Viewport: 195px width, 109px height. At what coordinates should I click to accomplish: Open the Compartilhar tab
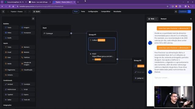106,12
